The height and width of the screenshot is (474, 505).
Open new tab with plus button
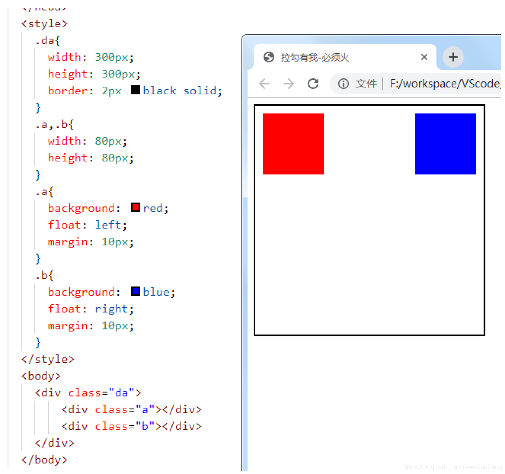[x=453, y=57]
